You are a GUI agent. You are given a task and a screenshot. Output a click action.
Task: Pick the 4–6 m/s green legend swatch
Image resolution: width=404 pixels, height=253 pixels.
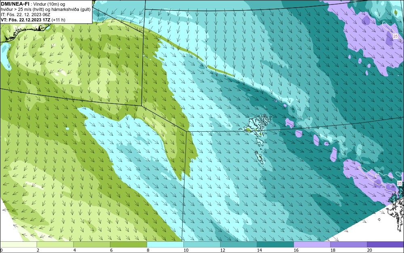pyautogui.click(x=92, y=244)
